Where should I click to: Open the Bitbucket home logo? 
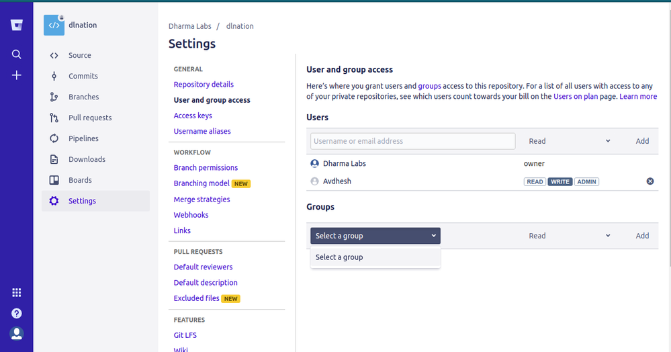tap(16, 26)
